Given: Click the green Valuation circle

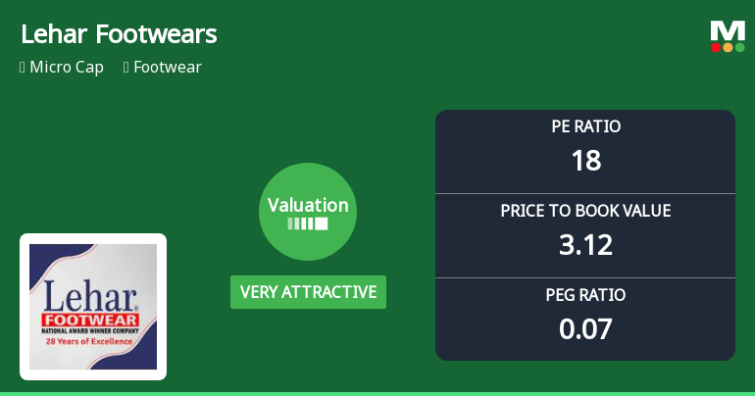Looking at the screenshot, I should pos(308,212).
